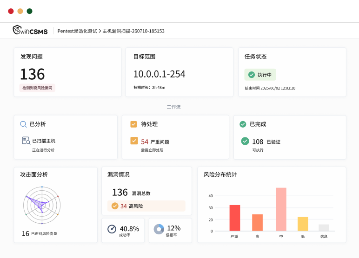Click the breadcrumb chevron after Pentest渗透化测试
The width and height of the screenshot is (359, 258).
100,31
